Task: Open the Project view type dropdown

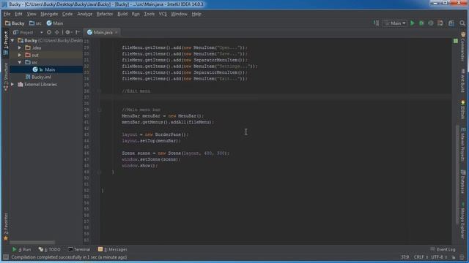Action: [29, 32]
